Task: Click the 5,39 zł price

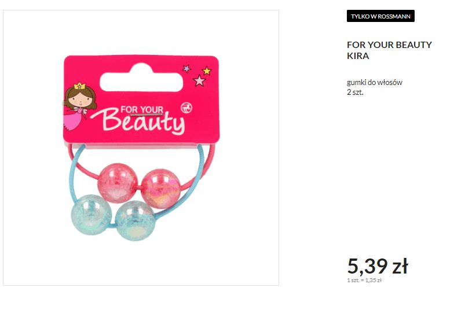Action: pos(377,266)
